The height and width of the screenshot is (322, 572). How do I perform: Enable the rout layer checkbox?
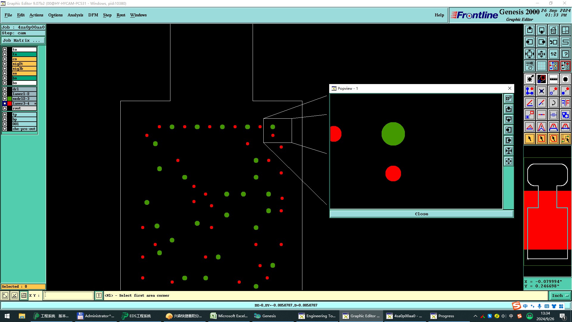pos(5,108)
